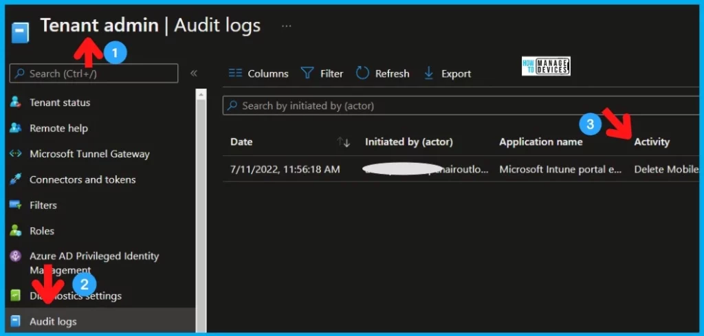The height and width of the screenshot is (336, 704).
Task: Click Azure AD Privileged Identity Management icon
Action: 15,256
